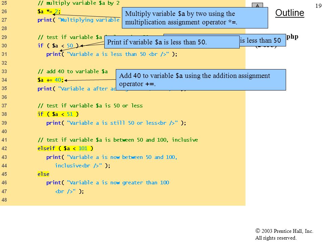Click line number 40

coord(4,131)
